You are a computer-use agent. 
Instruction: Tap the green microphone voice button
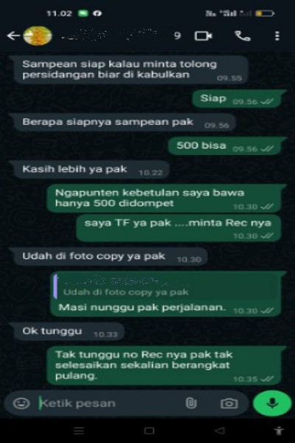point(272,403)
